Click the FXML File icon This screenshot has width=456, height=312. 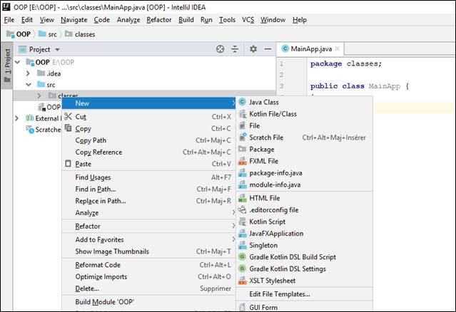tap(242, 161)
